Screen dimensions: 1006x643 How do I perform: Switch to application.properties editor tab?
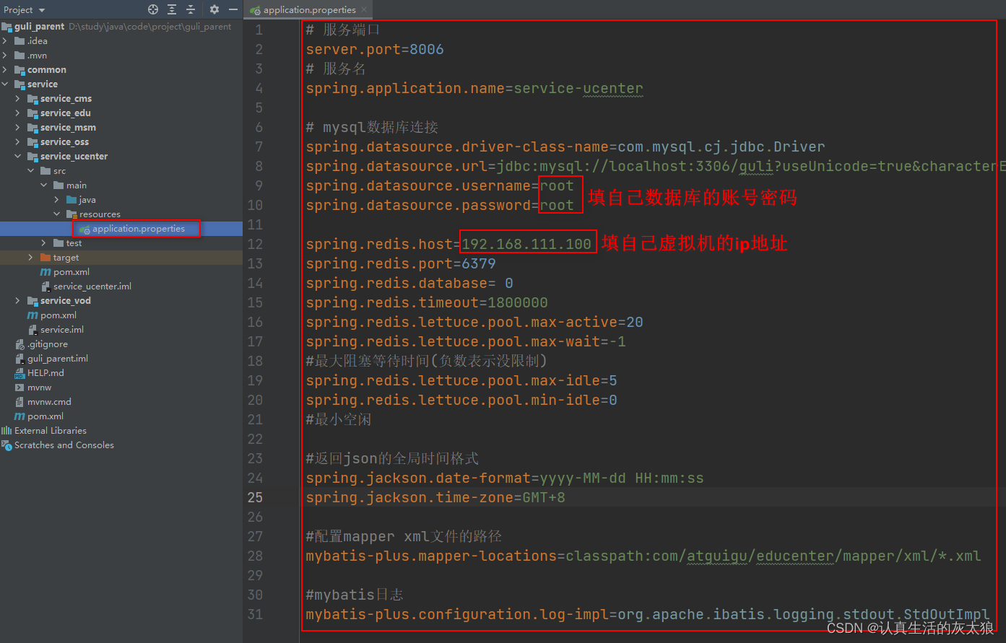click(309, 9)
